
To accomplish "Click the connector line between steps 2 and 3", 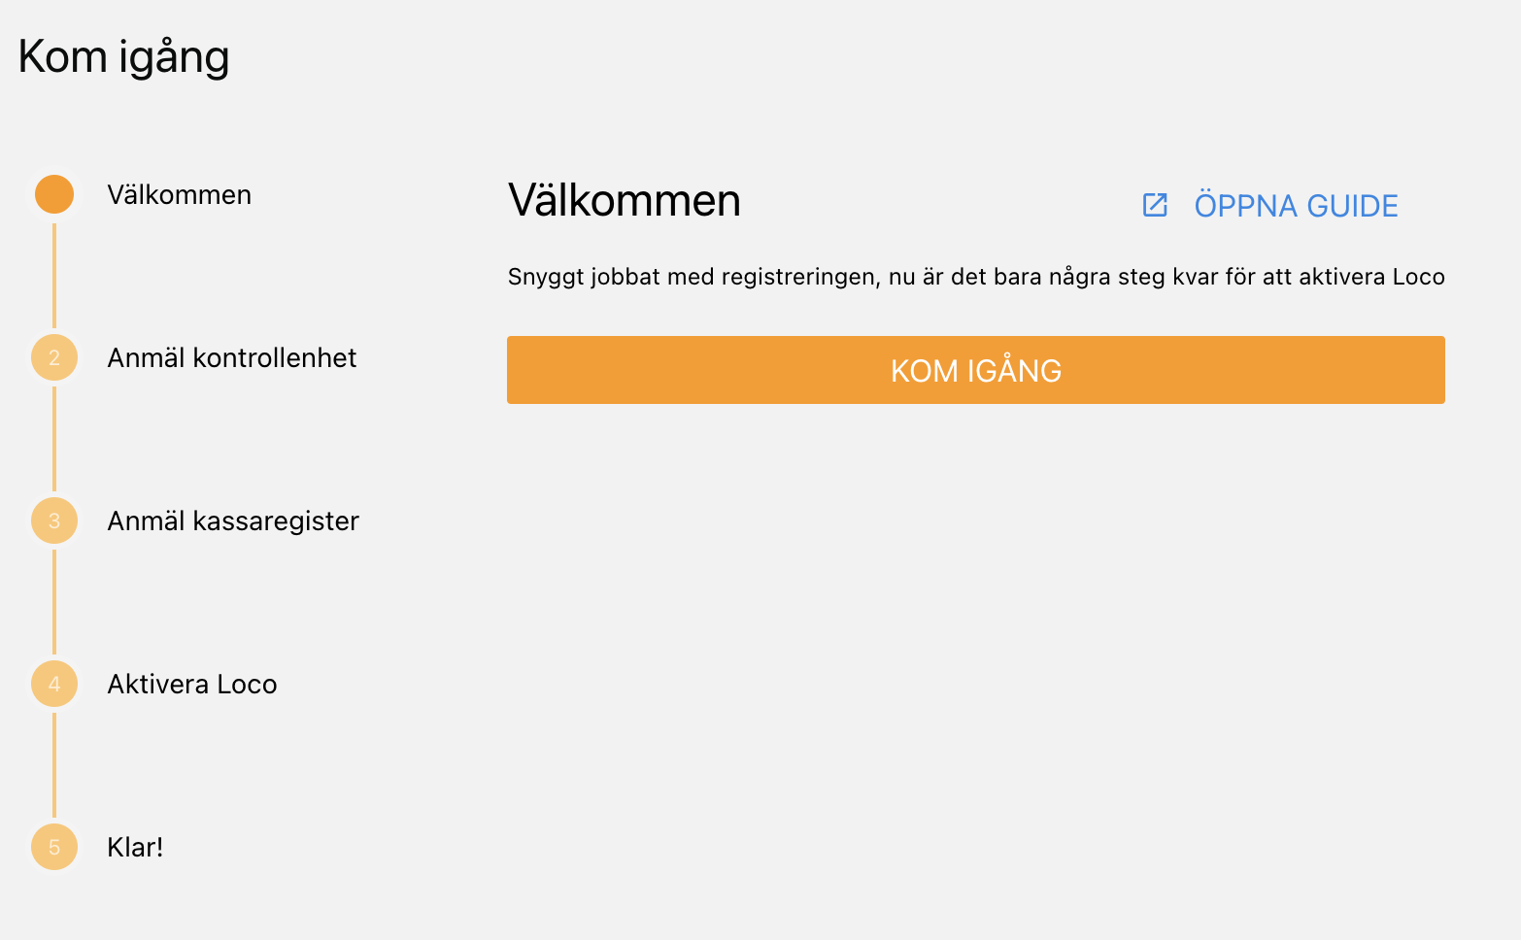I will 54,439.
